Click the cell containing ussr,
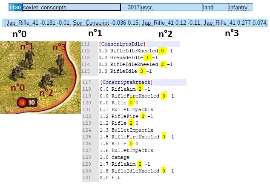 tap(172, 7)
